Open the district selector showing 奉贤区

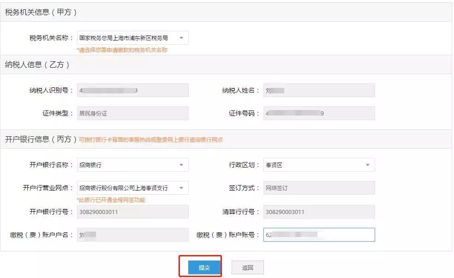click(318, 164)
